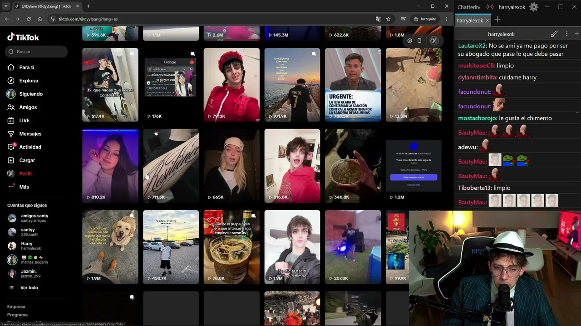This screenshot has width=581, height=326.
Task: Click the Incógnito indicator chip
Action: pos(425,19)
